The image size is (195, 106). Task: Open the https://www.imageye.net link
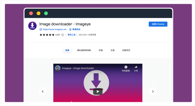(55, 29)
